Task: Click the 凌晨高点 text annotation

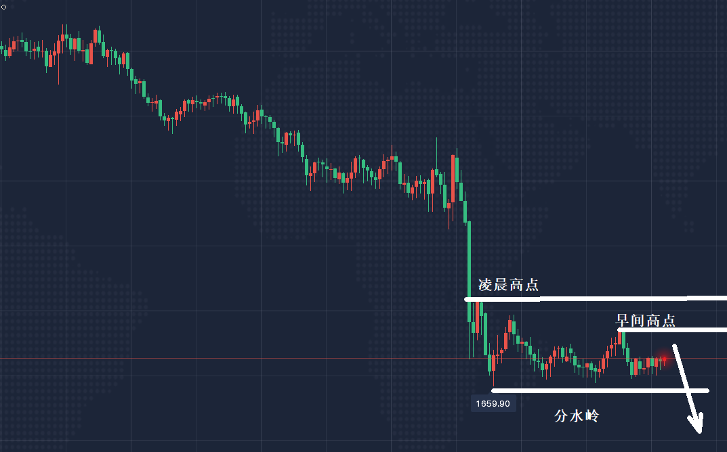Action: (x=508, y=285)
